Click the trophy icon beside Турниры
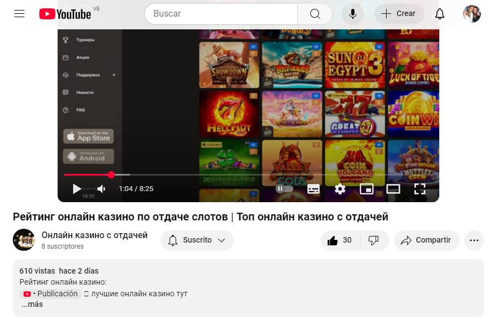This screenshot has width=493, height=324. point(66,40)
